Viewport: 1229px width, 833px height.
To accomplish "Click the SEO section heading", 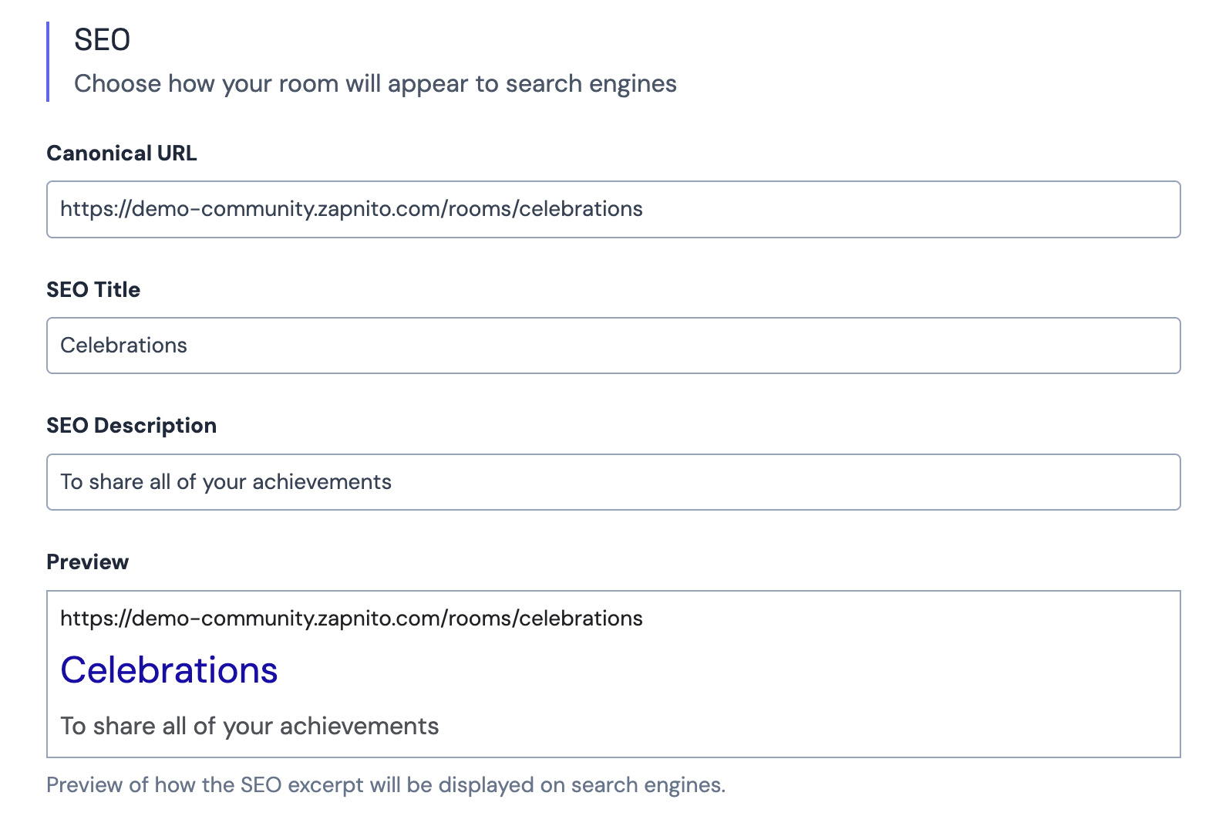I will click(x=102, y=40).
